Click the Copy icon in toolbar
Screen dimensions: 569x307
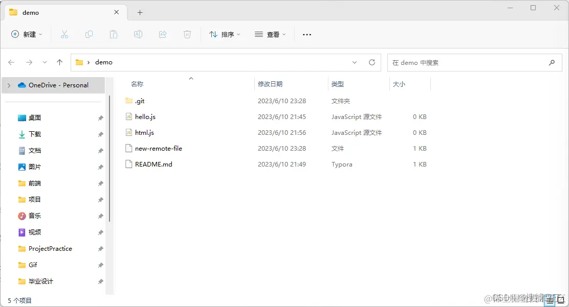click(89, 34)
